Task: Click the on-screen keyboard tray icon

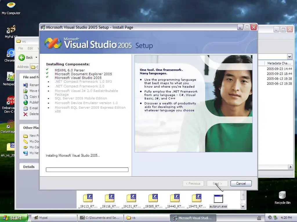Action: (259, 218)
